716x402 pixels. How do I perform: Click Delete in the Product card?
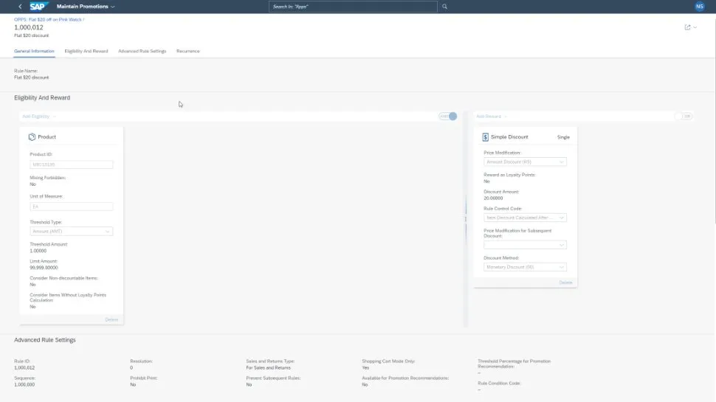tap(111, 319)
